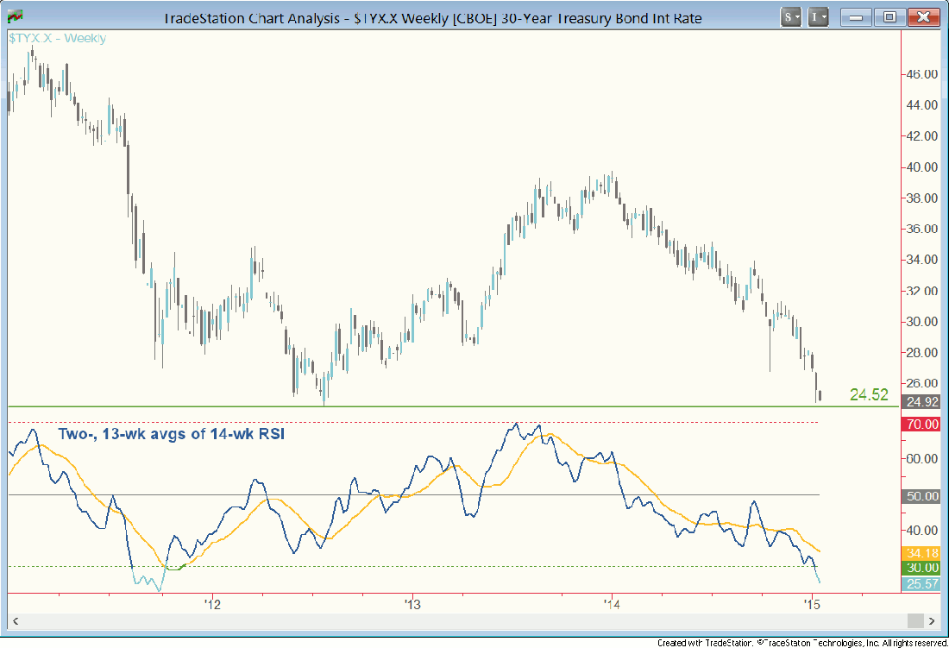Image resolution: width=949 pixels, height=648 pixels.
Task: Click the empty horizontal scrollbar track
Action: [431, 620]
